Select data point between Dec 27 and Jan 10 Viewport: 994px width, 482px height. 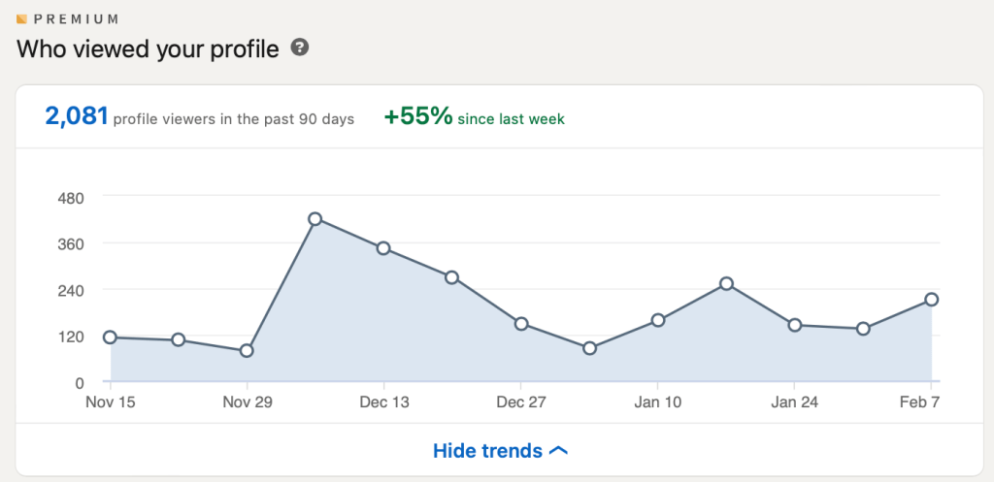point(589,347)
